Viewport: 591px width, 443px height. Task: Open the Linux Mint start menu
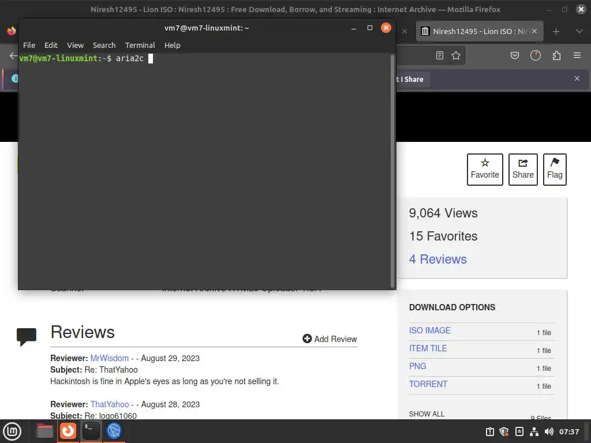tap(12, 431)
